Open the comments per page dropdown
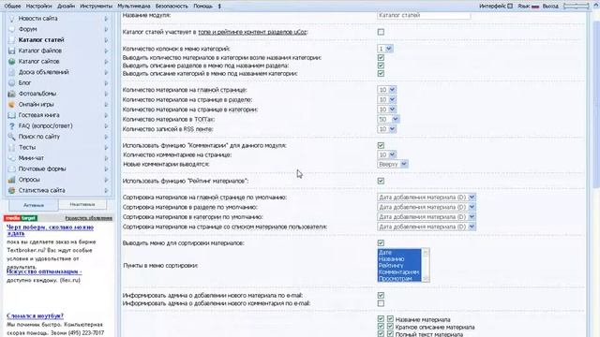The image size is (600, 337). [387, 154]
